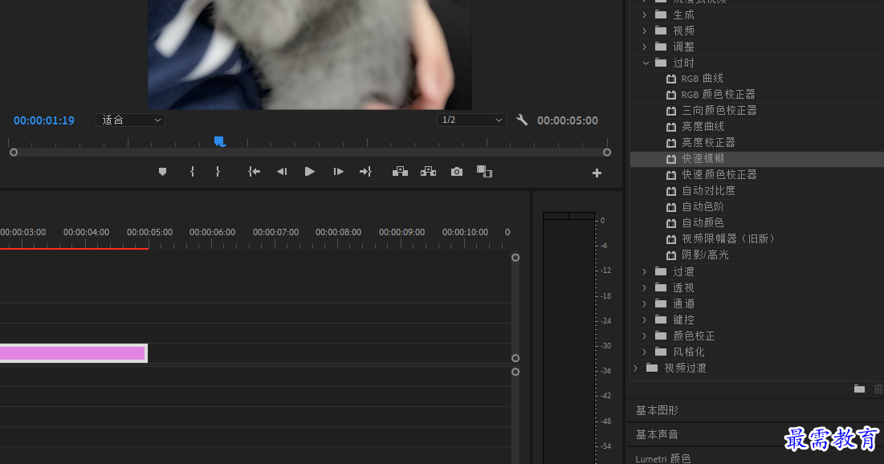Image resolution: width=884 pixels, height=464 pixels.
Task: Mark Out point button
Action: click(218, 172)
